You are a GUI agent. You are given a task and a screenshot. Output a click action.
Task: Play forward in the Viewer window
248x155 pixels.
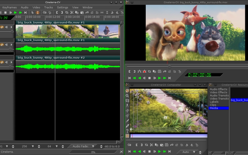159,78
